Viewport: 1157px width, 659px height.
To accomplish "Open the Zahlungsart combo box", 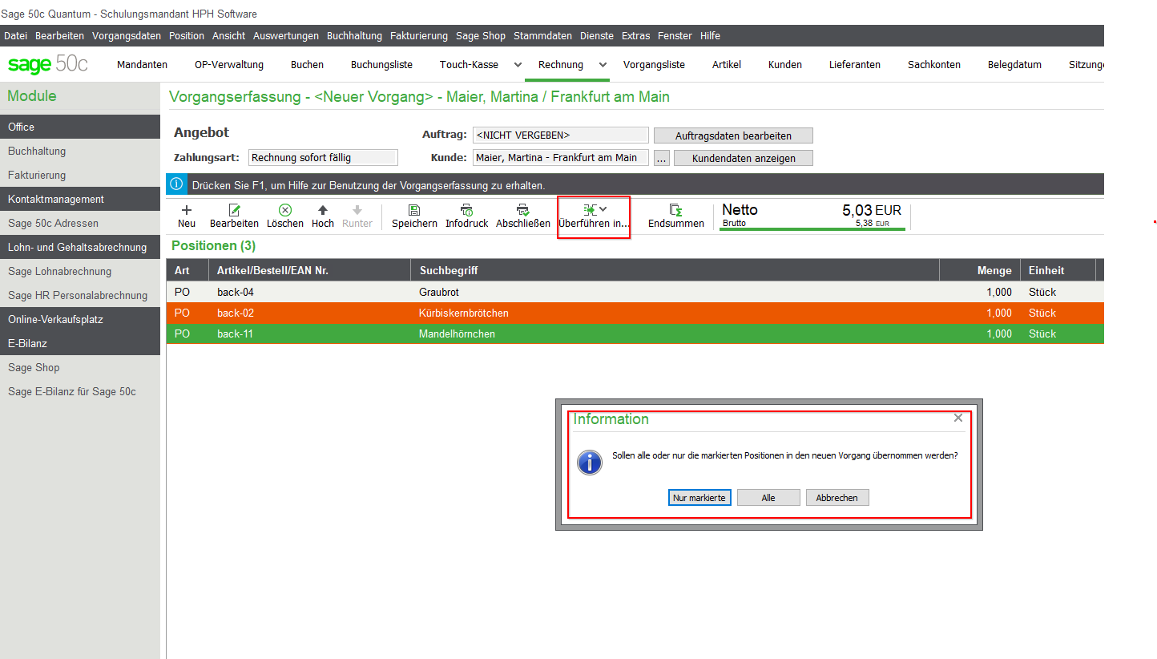I will pyautogui.click(x=323, y=158).
